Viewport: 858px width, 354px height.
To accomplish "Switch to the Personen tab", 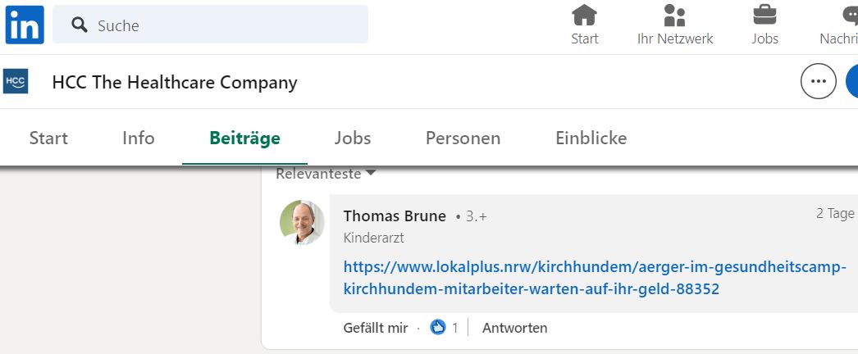I will [x=463, y=138].
